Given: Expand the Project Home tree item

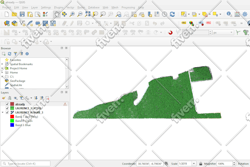Looking at the screenshot, I should [x=2, y=68].
